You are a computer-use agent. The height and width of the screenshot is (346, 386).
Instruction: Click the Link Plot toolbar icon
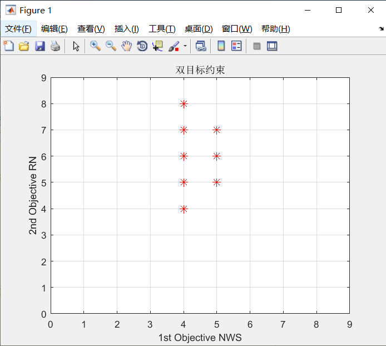[201, 46]
